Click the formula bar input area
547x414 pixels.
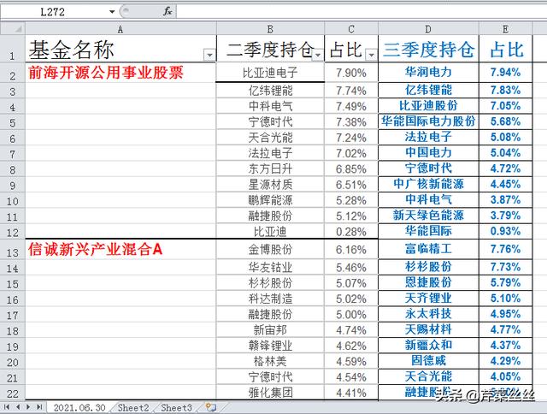362,11
